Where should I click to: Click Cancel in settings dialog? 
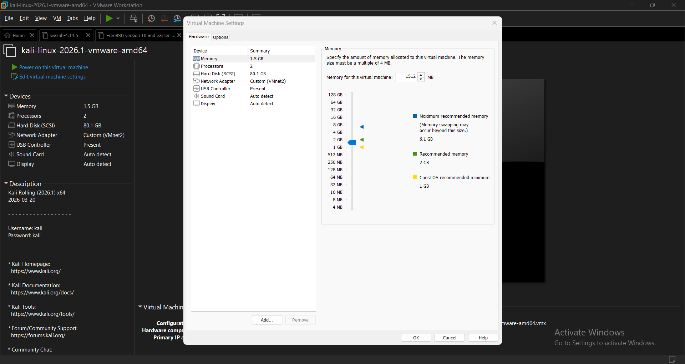[450, 338]
